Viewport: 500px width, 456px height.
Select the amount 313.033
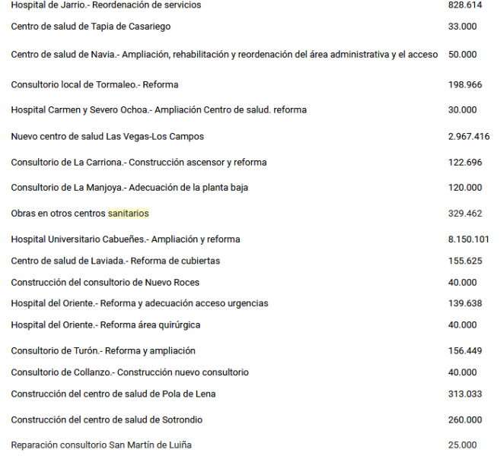pos(465,394)
